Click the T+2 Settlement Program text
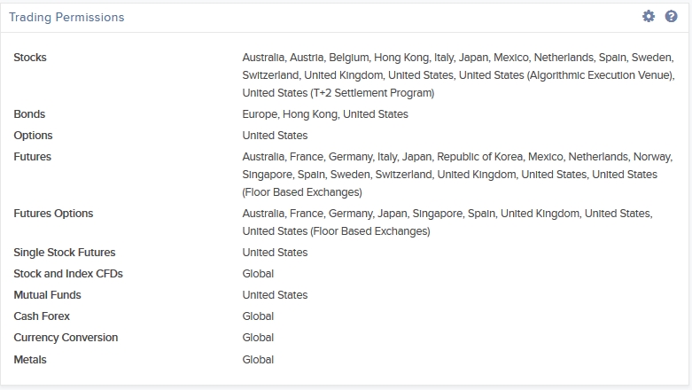The width and height of the screenshot is (692, 390). point(372,93)
